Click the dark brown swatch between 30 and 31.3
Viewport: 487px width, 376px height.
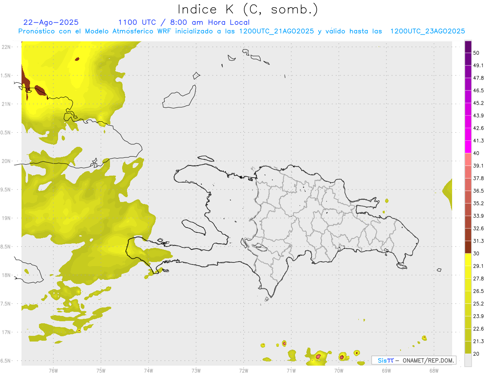coord(468,247)
